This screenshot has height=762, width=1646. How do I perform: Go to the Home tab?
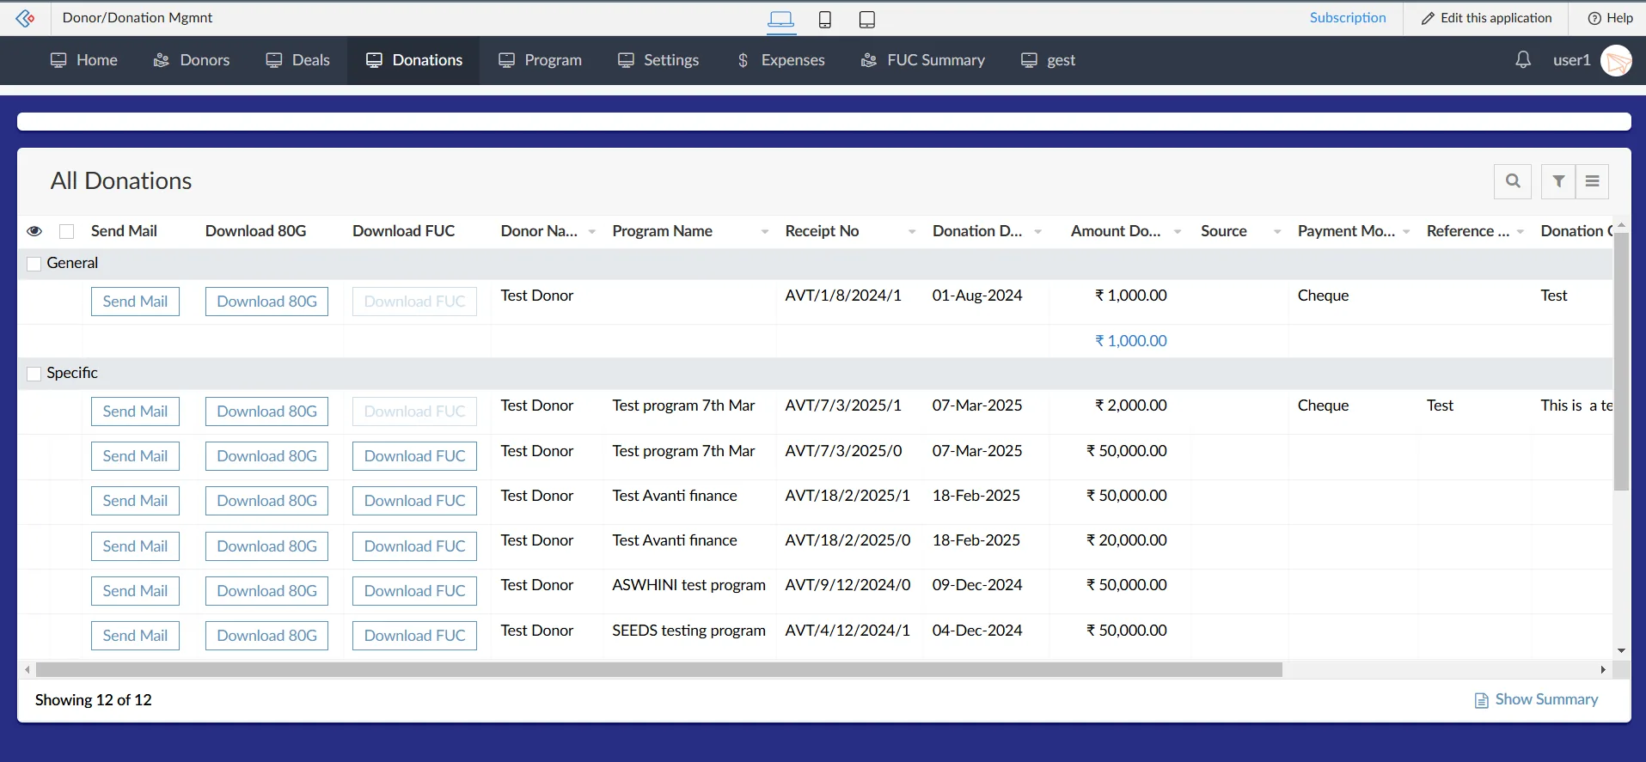coord(83,60)
